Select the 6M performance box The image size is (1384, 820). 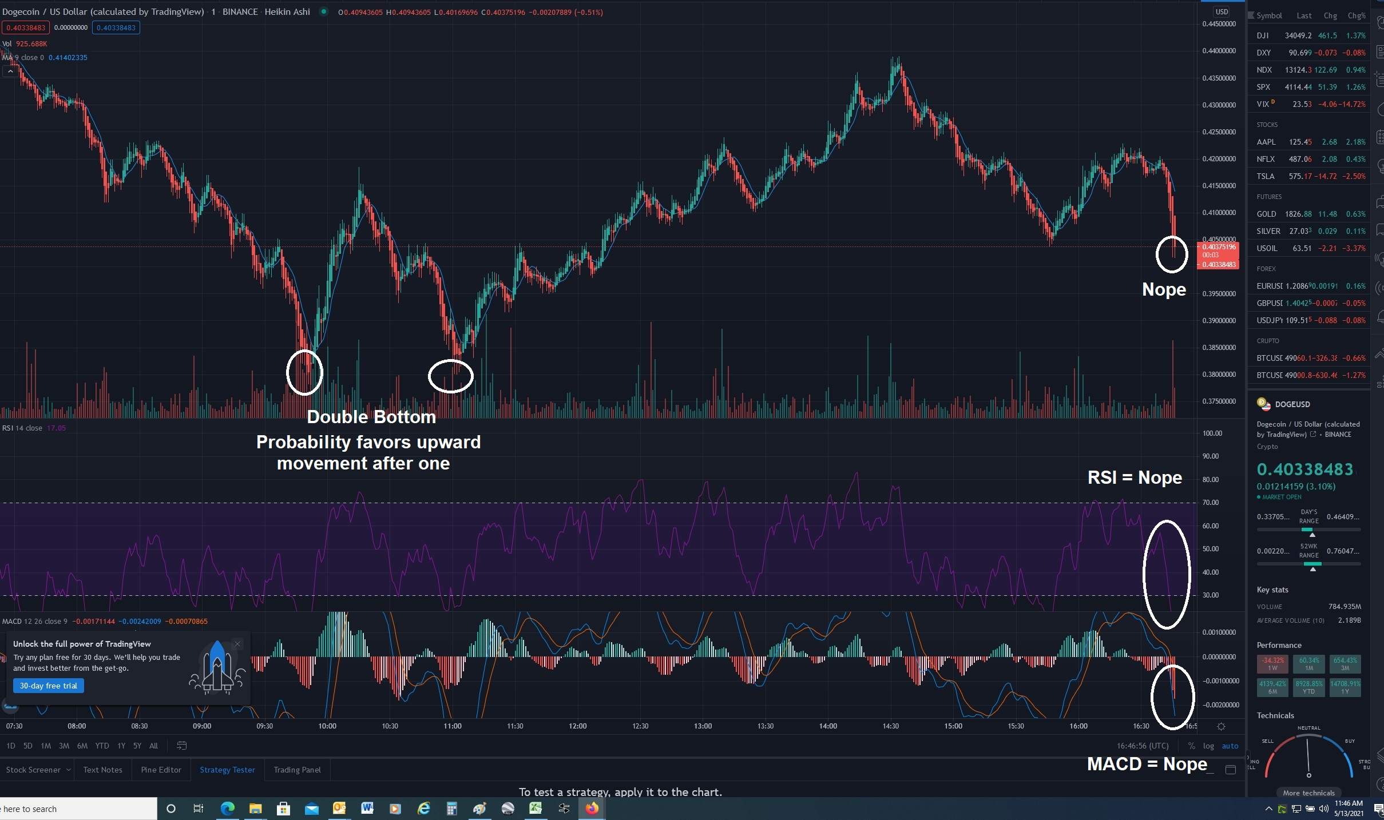pyautogui.click(x=1272, y=687)
